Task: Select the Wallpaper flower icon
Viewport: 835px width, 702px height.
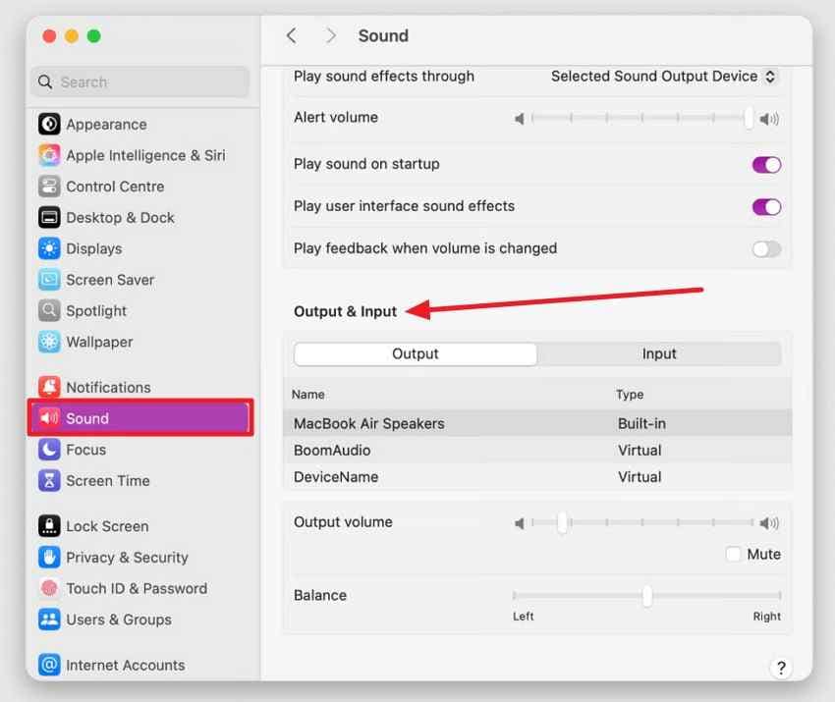Action: 49,342
